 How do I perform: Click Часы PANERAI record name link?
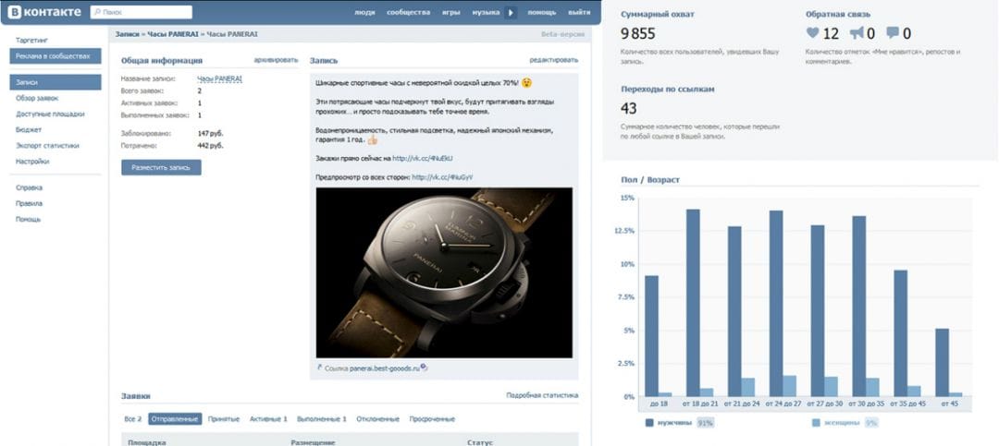(219, 78)
